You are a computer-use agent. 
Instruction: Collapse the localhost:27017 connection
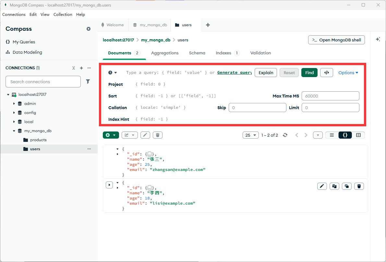pyautogui.click(x=8, y=94)
